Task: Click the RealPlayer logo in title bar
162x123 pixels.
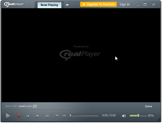Action: pos(14,4)
